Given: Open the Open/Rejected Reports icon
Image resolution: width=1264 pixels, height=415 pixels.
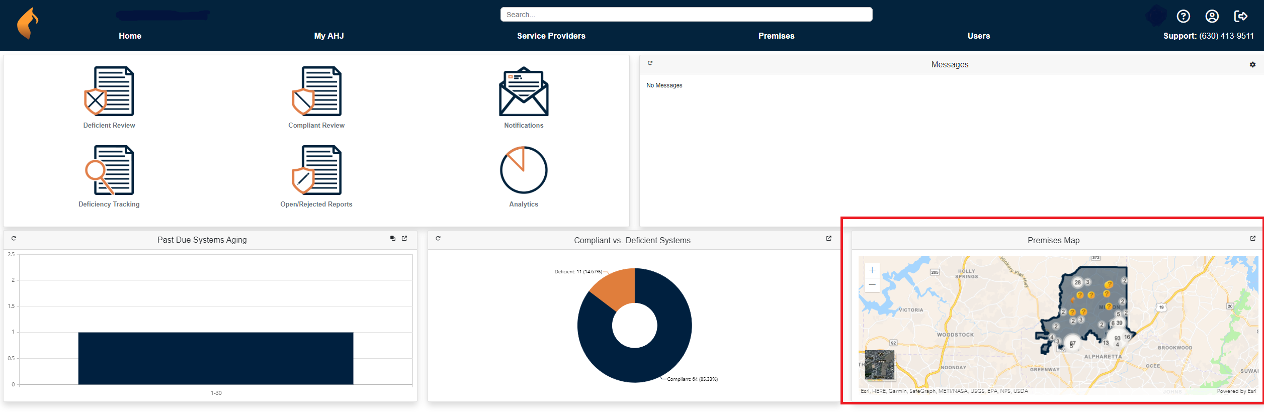Looking at the screenshot, I should click(x=316, y=170).
